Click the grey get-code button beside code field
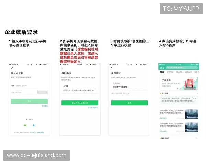This screenshot has width=206, height=164. [43, 92]
